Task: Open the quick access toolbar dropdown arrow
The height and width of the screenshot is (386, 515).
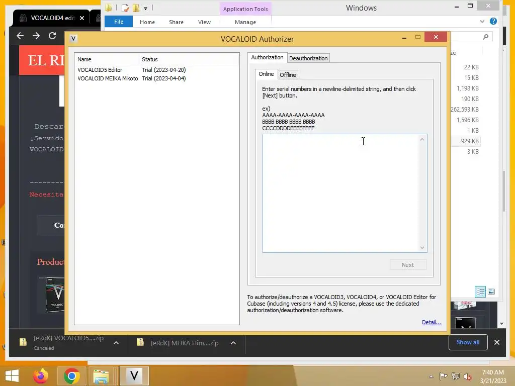Action: click(x=145, y=8)
